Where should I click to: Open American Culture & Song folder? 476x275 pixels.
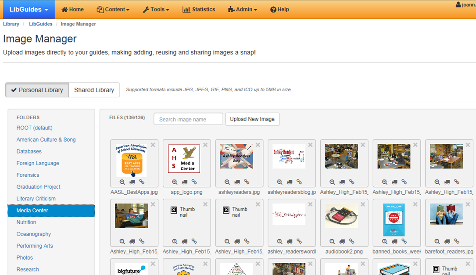[46, 139]
